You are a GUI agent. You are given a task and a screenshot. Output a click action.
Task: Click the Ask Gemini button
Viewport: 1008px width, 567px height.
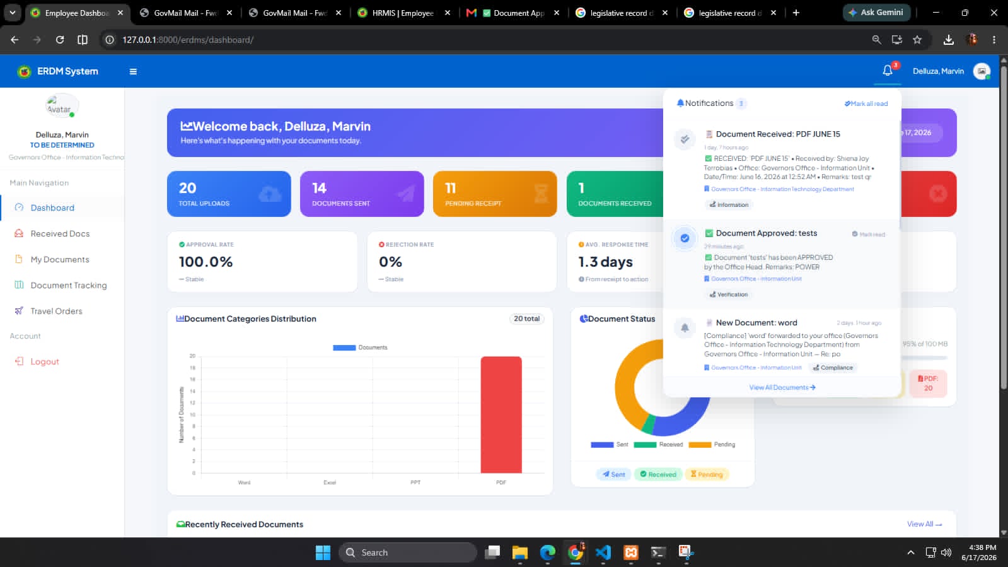[x=876, y=12]
